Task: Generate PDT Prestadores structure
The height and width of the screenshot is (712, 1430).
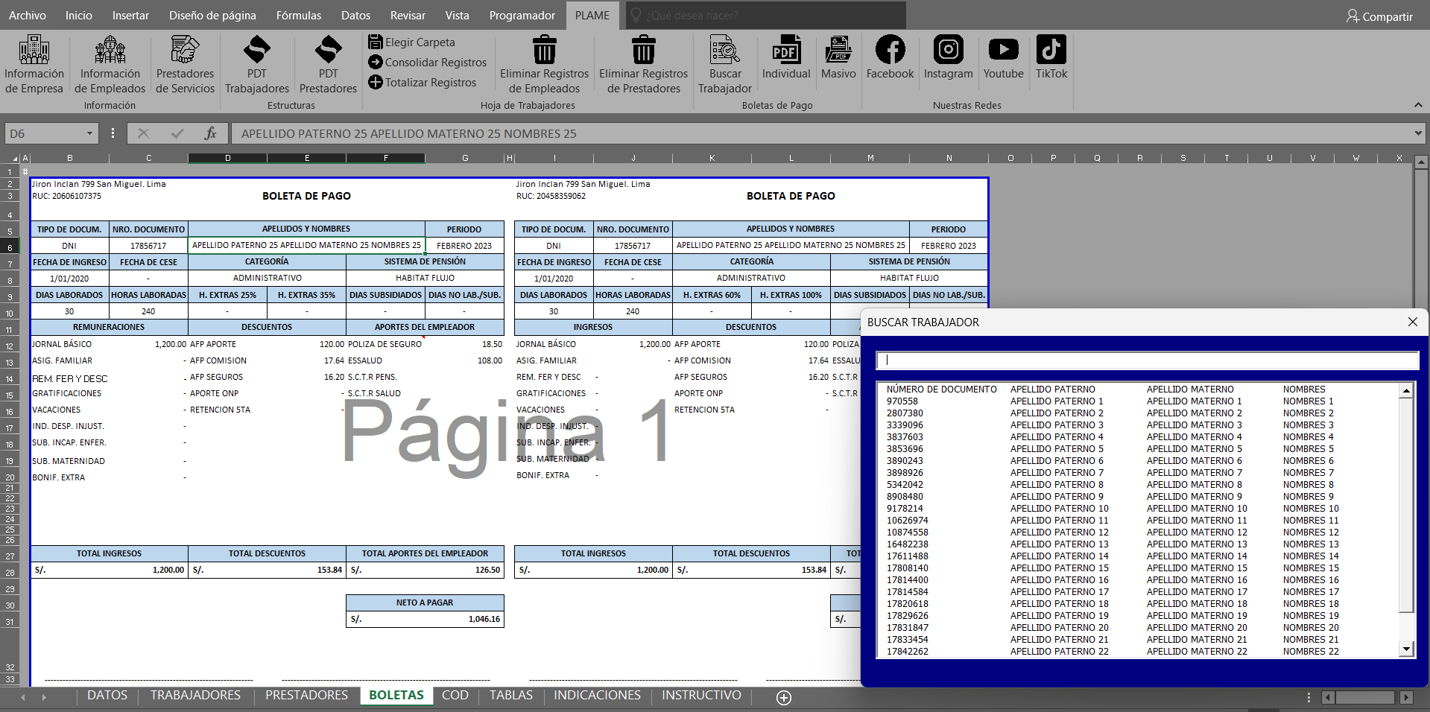Action: (329, 65)
